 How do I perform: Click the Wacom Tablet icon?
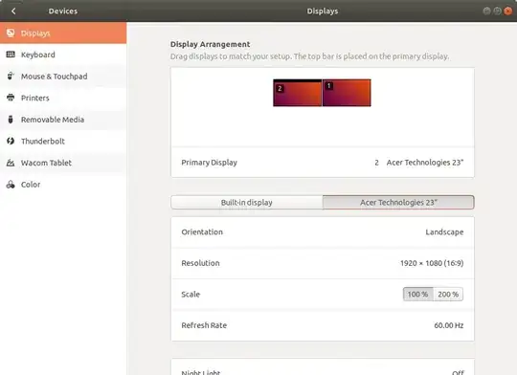[x=11, y=163]
